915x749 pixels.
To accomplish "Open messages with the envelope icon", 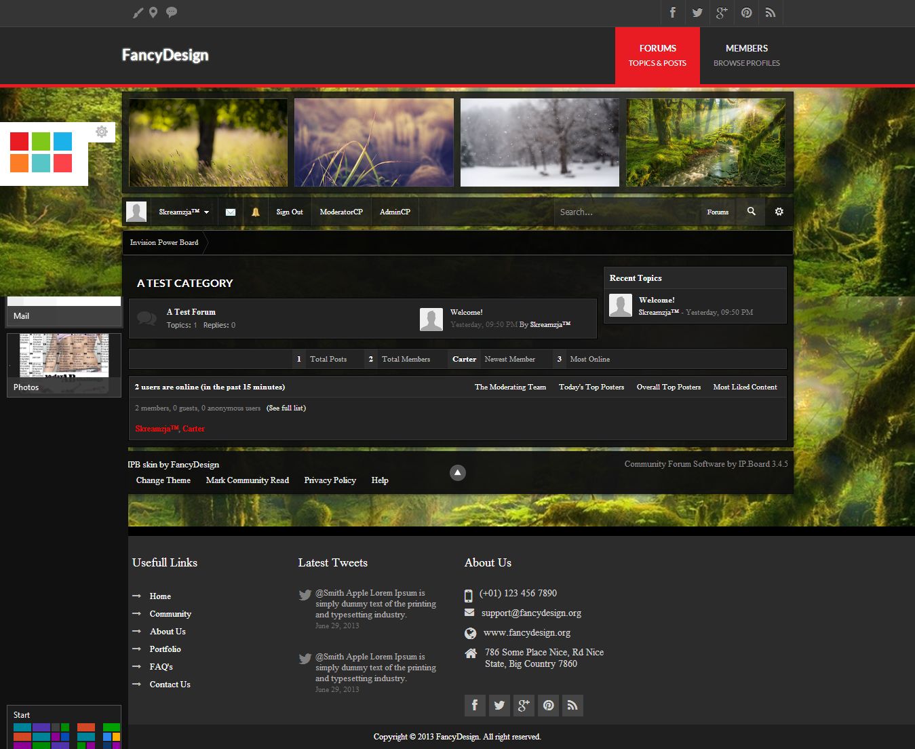I will point(231,212).
